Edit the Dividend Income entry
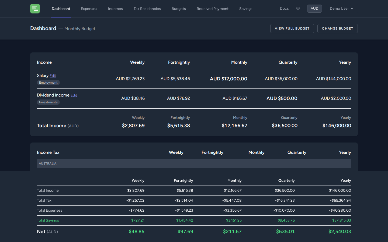Viewport: 388px width, 242px height. coord(74,95)
